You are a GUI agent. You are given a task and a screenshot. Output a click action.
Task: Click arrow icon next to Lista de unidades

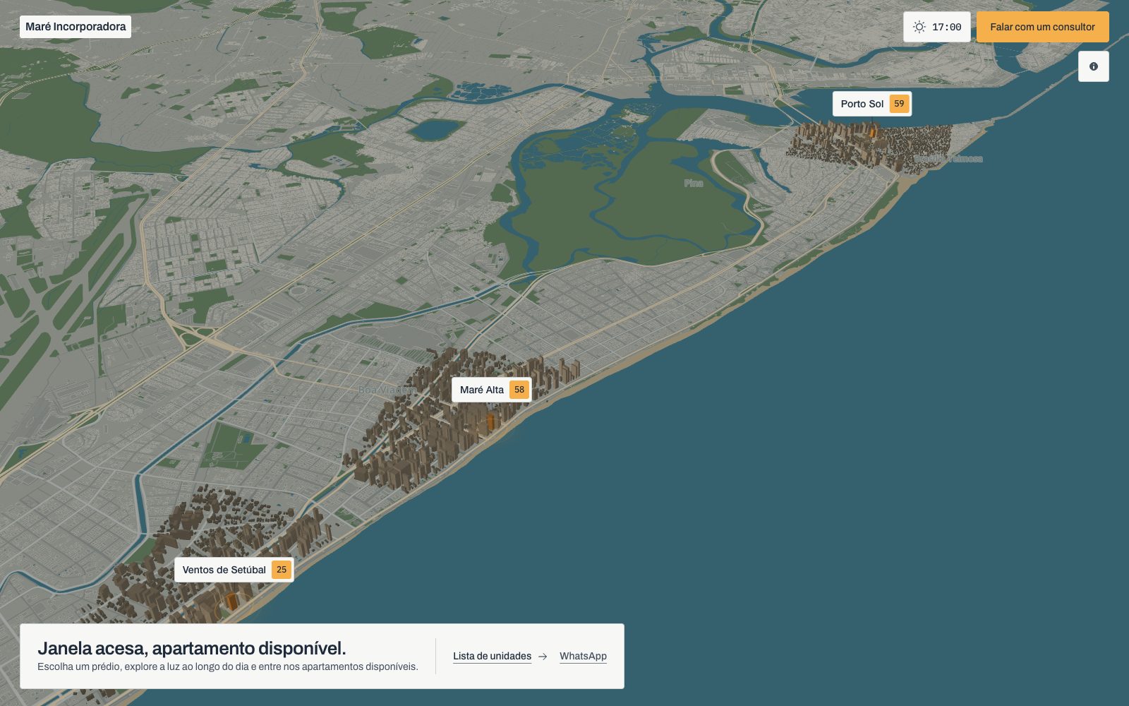[x=543, y=657]
